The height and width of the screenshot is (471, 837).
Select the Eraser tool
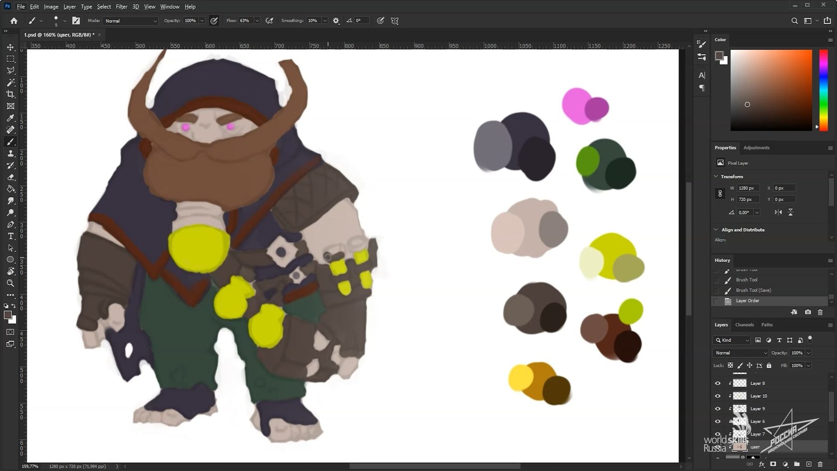(x=10, y=177)
